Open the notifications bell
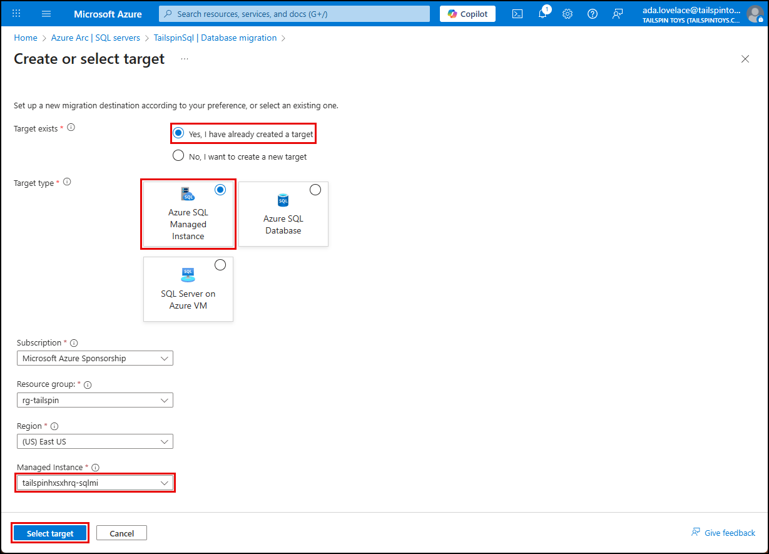Viewport: 769px width, 554px height. coord(542,13)
